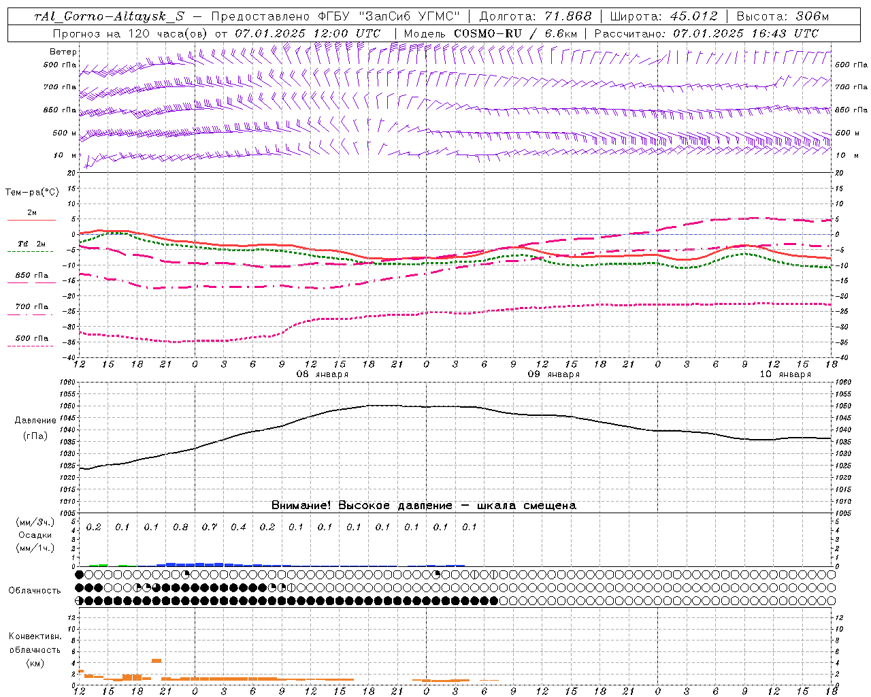Click the 09 января date label
Image resolution: width=871 pixels, height=697 pixels.
554,374
